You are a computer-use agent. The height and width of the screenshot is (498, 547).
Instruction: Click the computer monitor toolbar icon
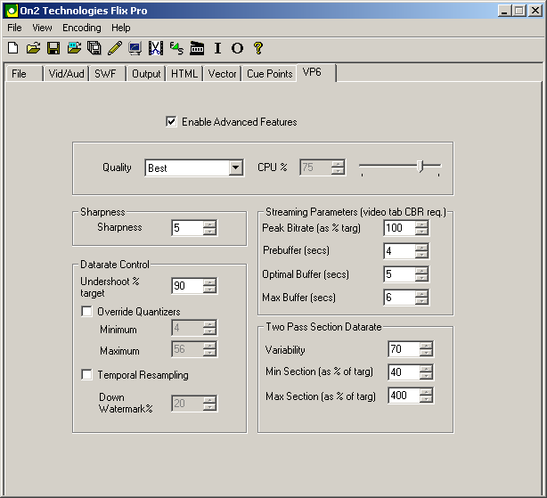tap(135, 48)
